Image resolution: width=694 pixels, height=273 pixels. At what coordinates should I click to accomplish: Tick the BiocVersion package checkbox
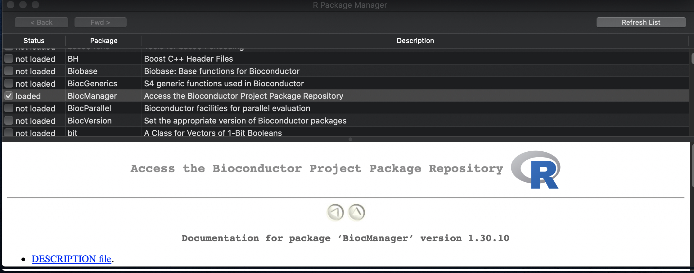click(x=9, y=121)
